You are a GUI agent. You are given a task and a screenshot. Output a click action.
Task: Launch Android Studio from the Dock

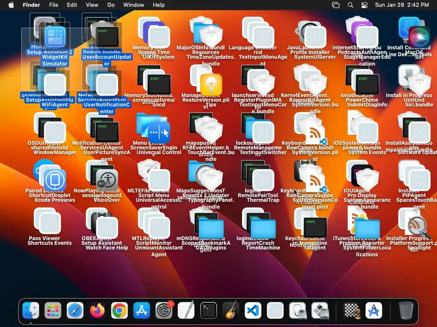click(374, 310)
